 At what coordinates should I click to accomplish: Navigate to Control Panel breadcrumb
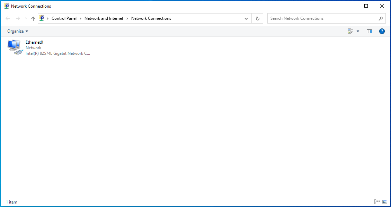(64, 18)
